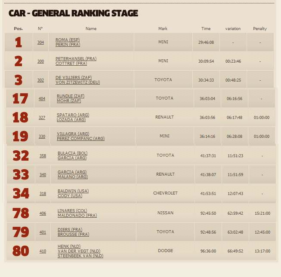Screen dimensions: 281x277
Task: Select MALDONADO (FRA) co-driver link
Action: point(77,216)
